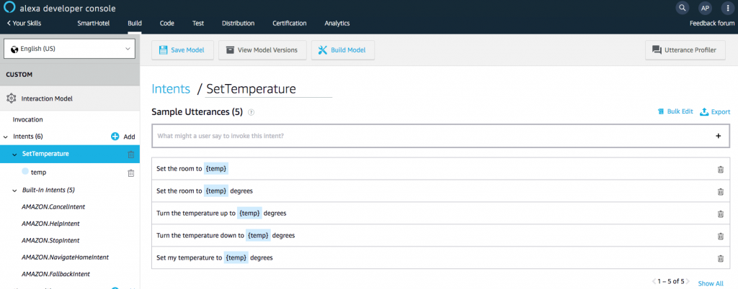This screenshot has width=738, height=289.
Task: Select AMAZON.StopIntent
Action: click(50, 240)
